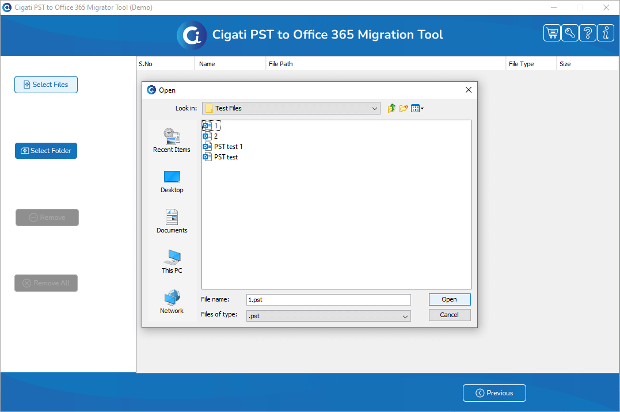The width and height of the screenshot is (620, 412).
Task: Expand the Look in folder dropdown
Action: pyautogui.click(x=374, y=108)
